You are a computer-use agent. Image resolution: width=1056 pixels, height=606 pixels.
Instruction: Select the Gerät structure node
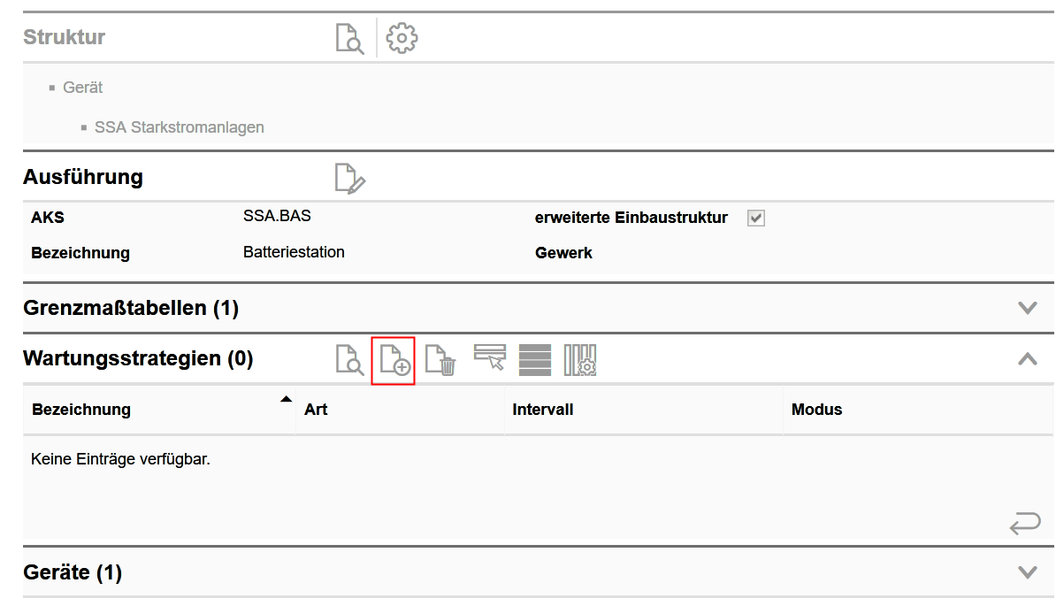(83, 88)
